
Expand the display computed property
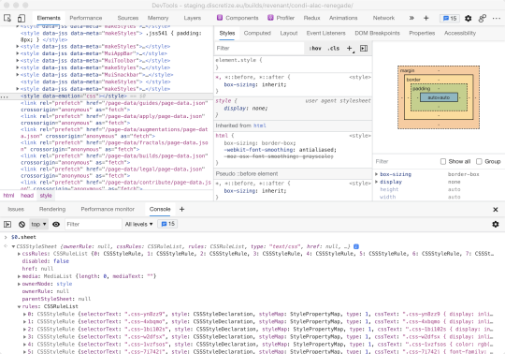point(376,182)
